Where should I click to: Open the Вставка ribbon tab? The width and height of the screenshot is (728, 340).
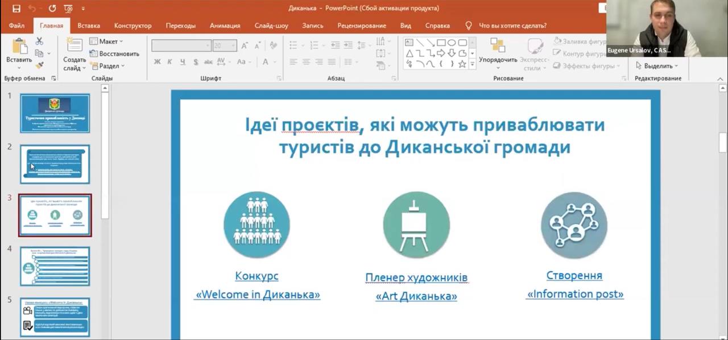89,26
